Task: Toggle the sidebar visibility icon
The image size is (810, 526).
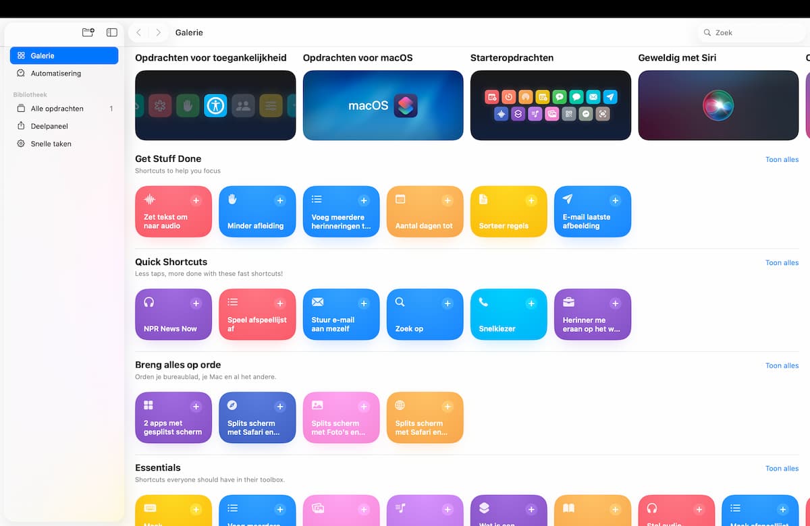Action: coord(112,32)
